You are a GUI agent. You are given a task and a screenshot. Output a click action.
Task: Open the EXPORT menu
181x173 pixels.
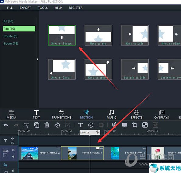click(25, 8)
